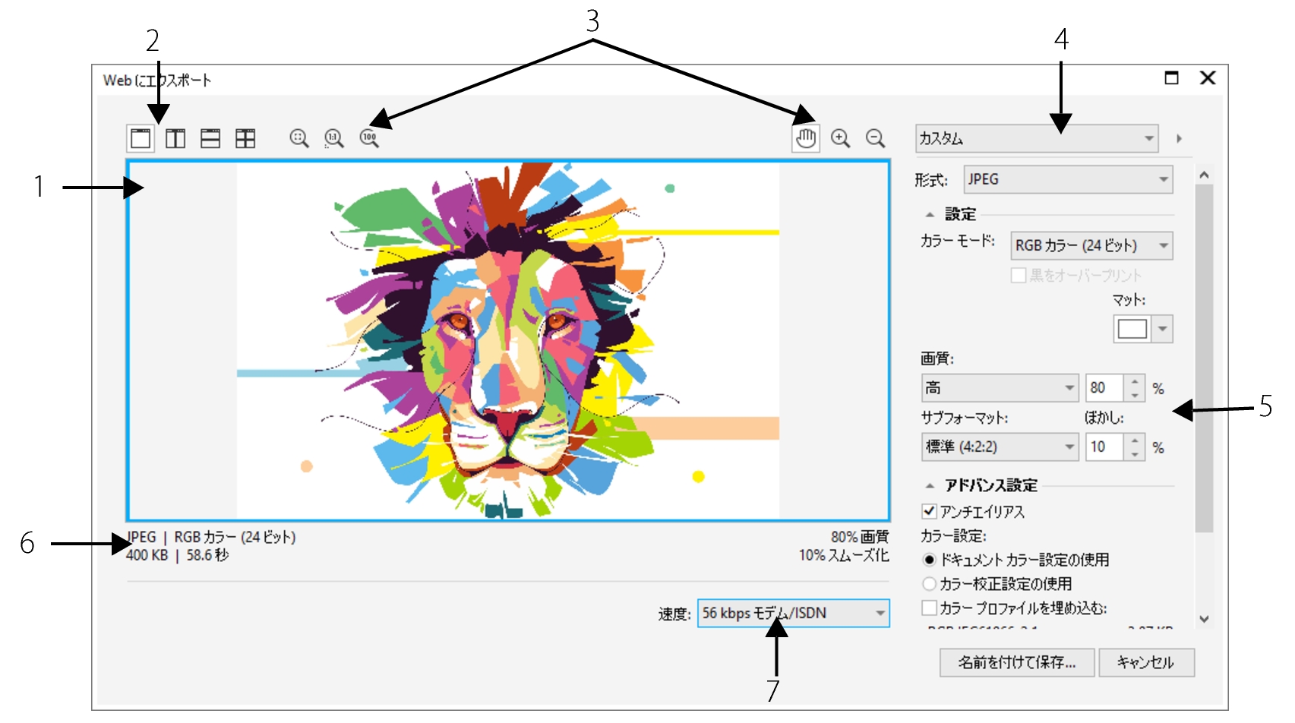
Task: Toggle the アンチエイリアス checkbox
Action: click(929, 511)
